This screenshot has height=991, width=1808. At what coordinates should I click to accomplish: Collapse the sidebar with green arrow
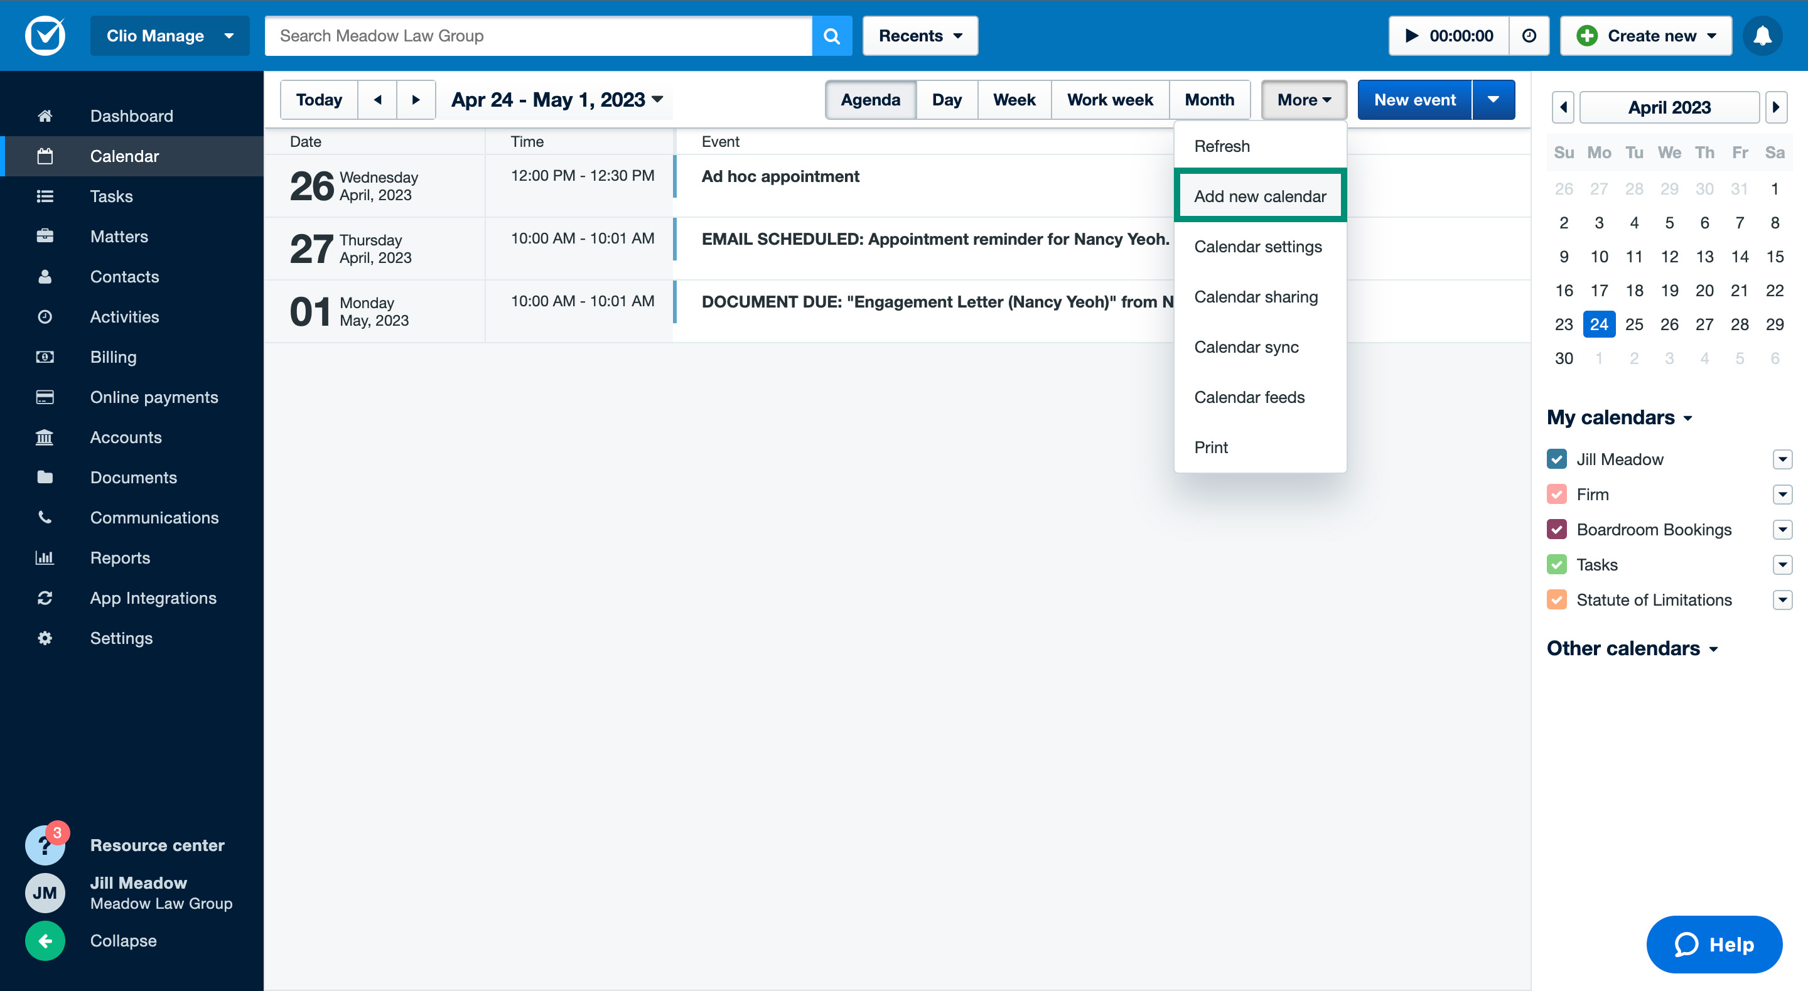[x=45, y=940]
